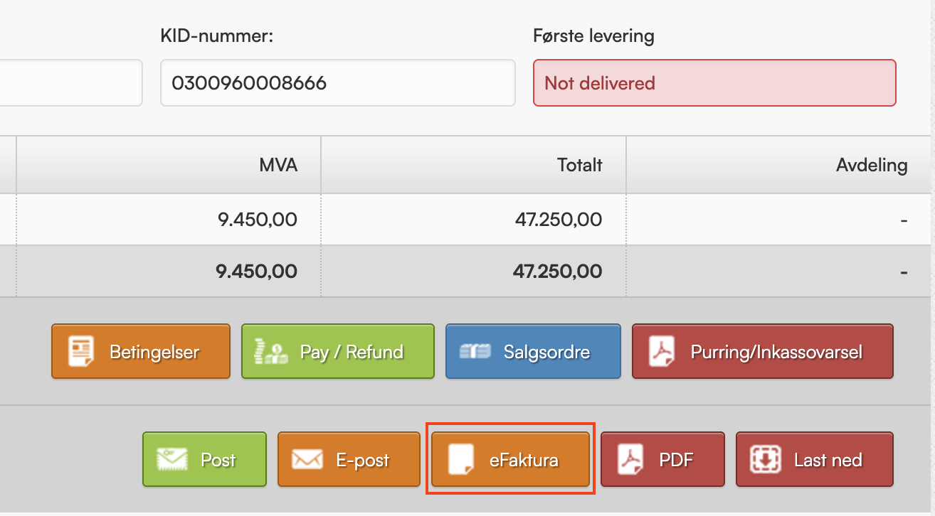Image resolution: width=935 pixels, height=516 pixels.
Task: Click the Acrobat icon on PDF button
Action: point(630,460)
